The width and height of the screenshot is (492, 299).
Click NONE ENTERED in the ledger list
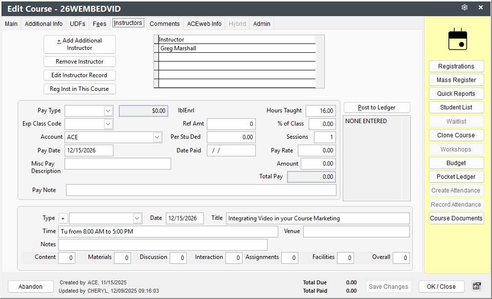click(366, 121)
